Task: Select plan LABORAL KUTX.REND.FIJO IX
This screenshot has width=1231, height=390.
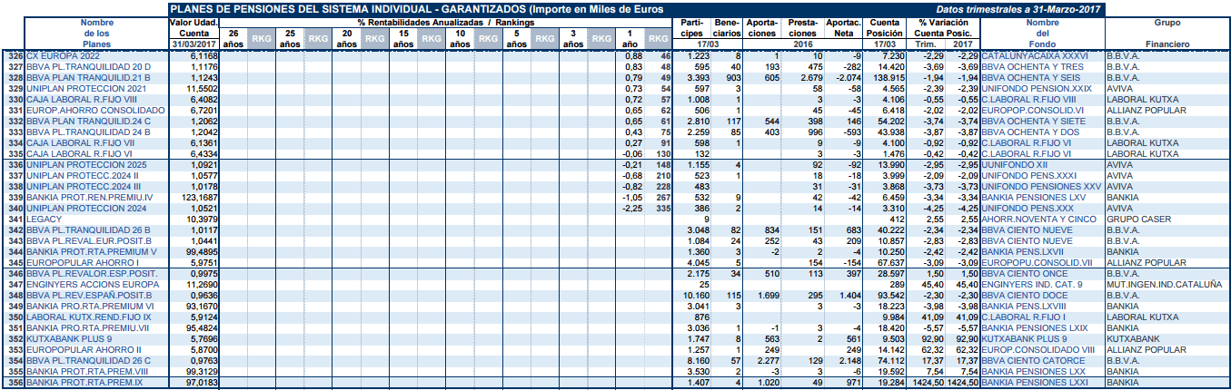Action: point(88,317)
